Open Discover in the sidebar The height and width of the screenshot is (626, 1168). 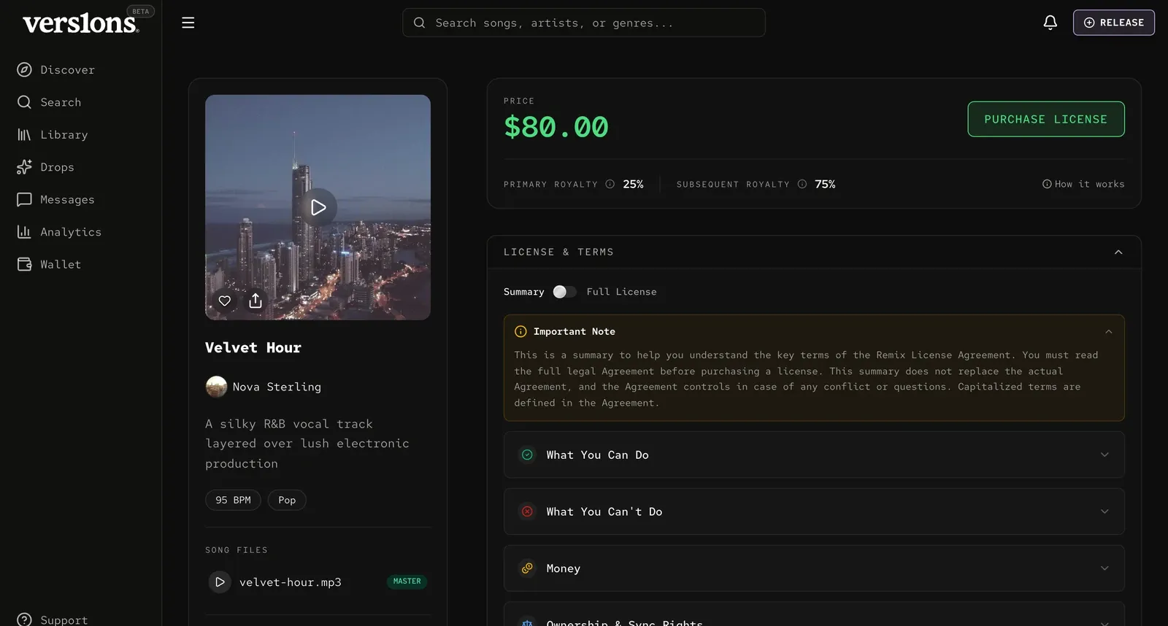point(67,70)
